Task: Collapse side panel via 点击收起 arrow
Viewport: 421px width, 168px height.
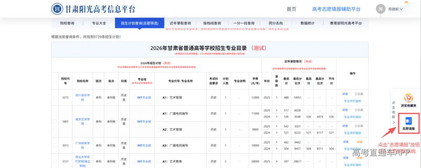Action: point(394,122)
